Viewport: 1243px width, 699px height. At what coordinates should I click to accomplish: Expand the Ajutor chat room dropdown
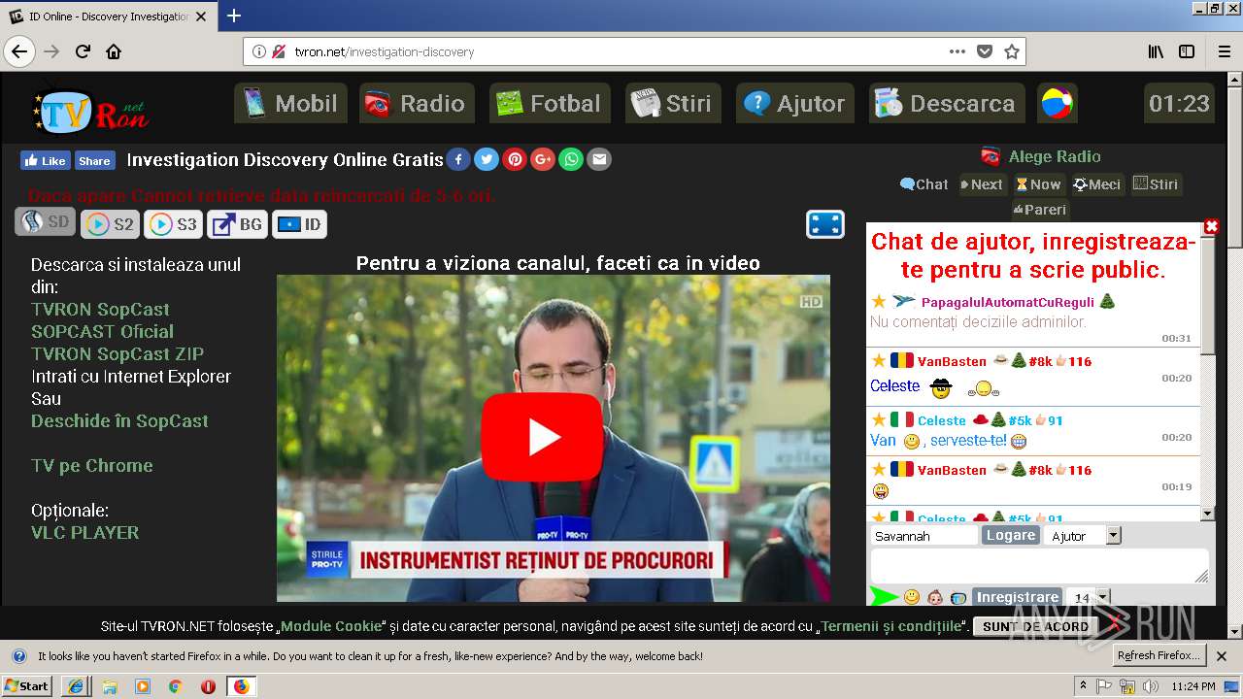(x=1113, y=536)
